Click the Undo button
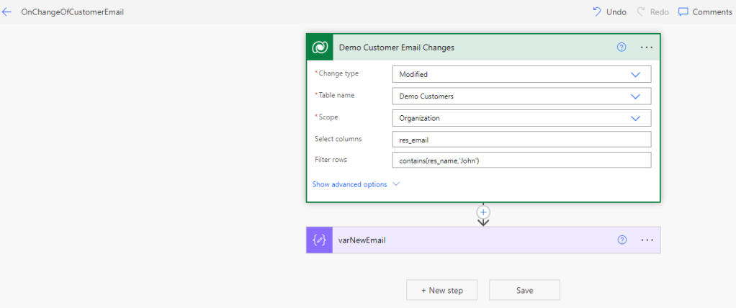736x308 pixels. point(609,12)
